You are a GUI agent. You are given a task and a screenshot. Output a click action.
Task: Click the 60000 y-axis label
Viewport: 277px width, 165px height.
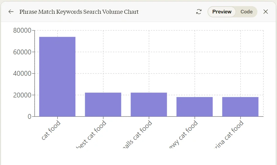coord(22,52)
